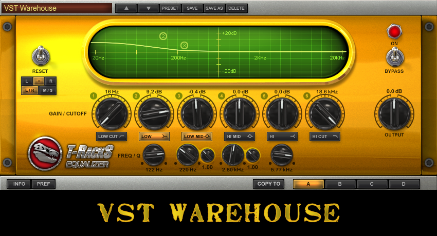Switch to L/R processing mode
This screenshot has height=236, width=437.
tap(30, 90)
